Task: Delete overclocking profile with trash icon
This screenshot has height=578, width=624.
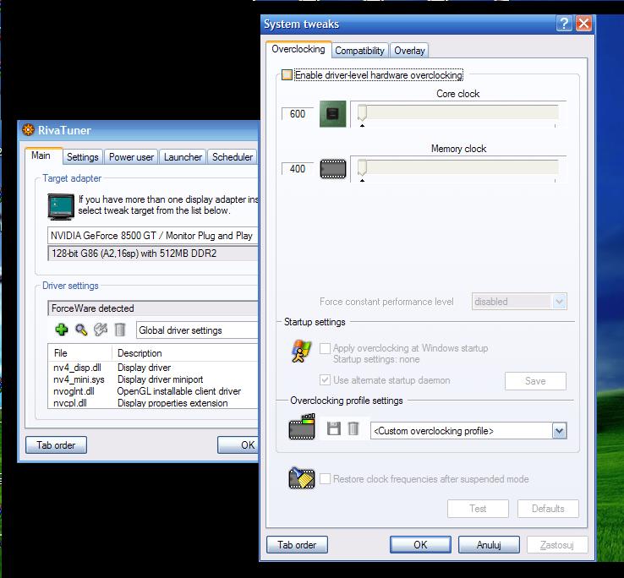Action: [353, 428]
